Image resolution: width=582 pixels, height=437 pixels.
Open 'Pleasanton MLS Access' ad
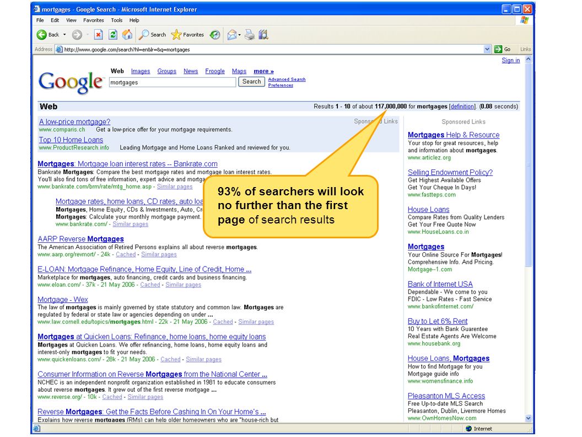pyautogui.click(x=446, y=396)
